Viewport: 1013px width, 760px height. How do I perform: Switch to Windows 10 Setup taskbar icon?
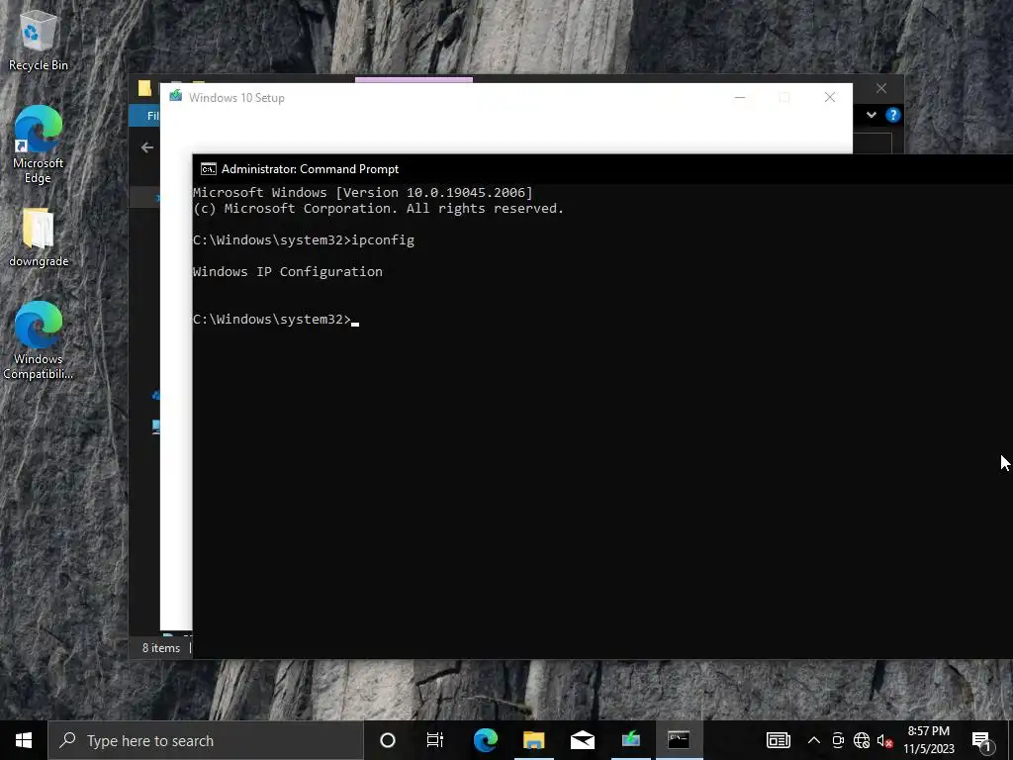click(x=630, y=740)
